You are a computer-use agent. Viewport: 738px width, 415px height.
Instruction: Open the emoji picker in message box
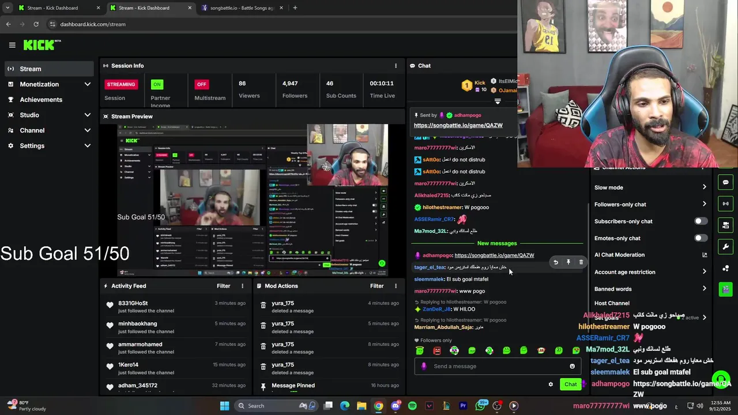click(572, 366)
